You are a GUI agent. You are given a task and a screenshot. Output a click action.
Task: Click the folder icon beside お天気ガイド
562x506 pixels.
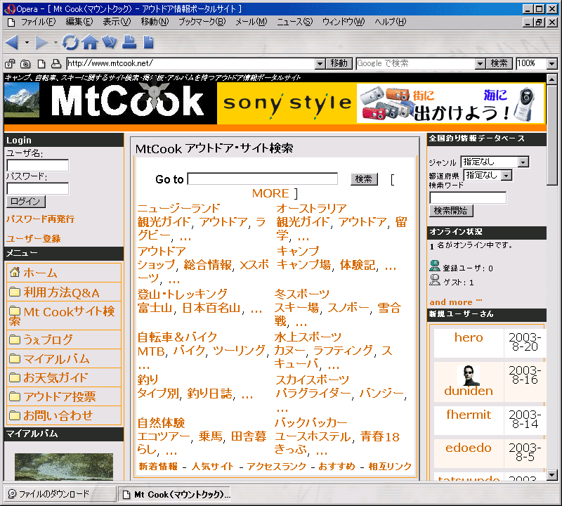[x=15, y=377]
